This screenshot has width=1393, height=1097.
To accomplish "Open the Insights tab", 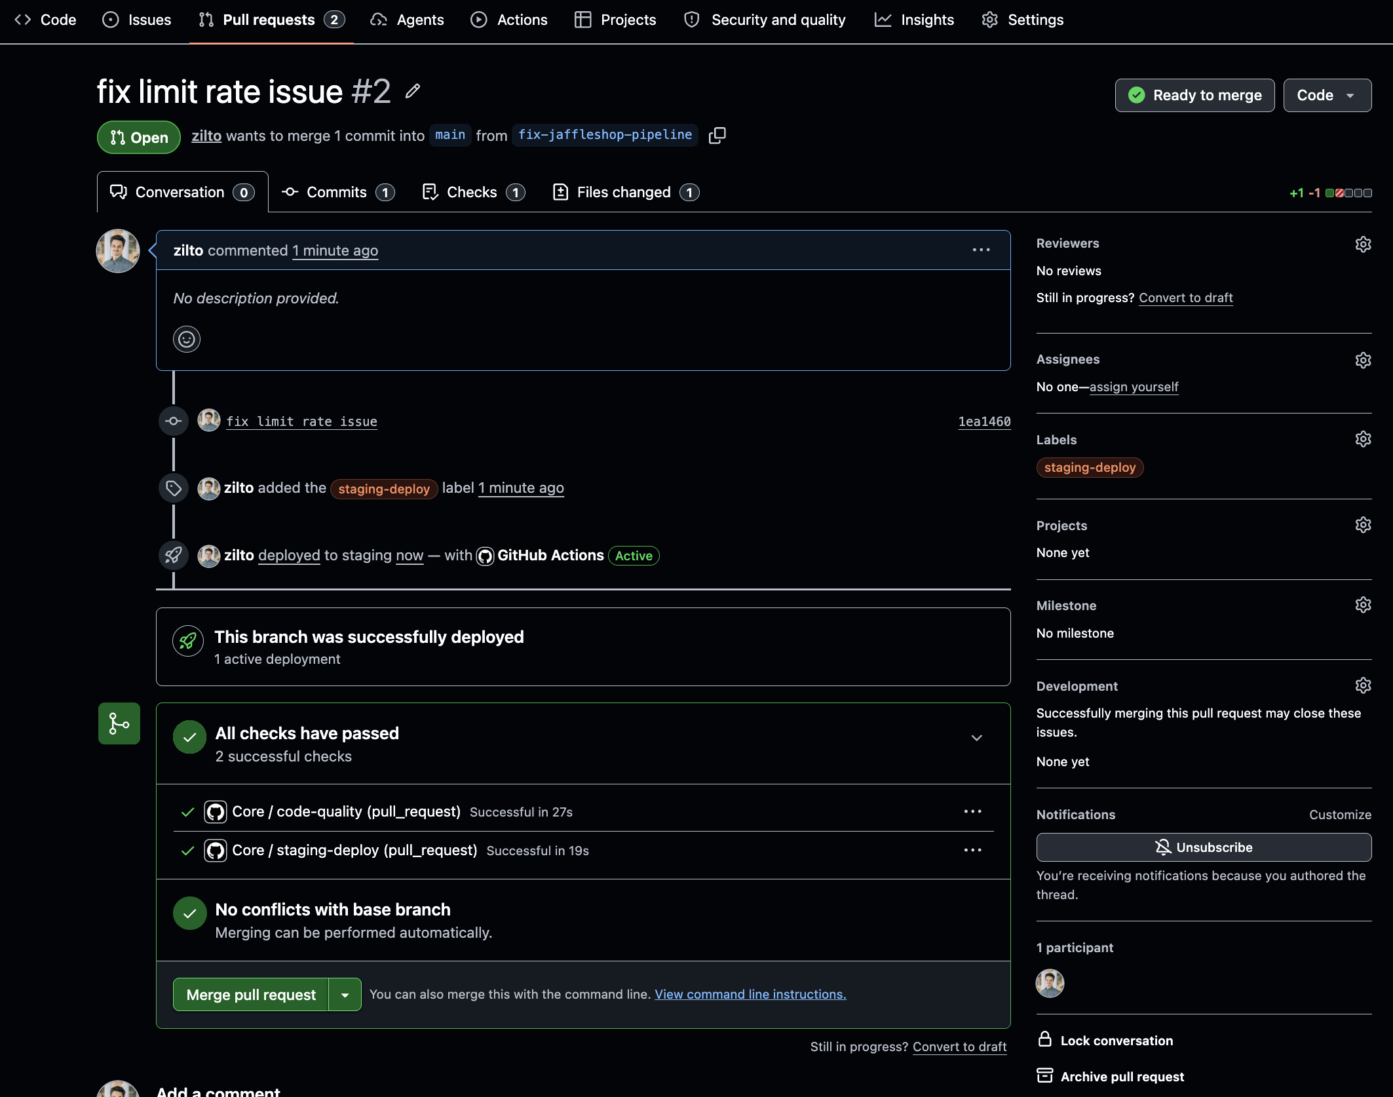I will click(914, 20).
